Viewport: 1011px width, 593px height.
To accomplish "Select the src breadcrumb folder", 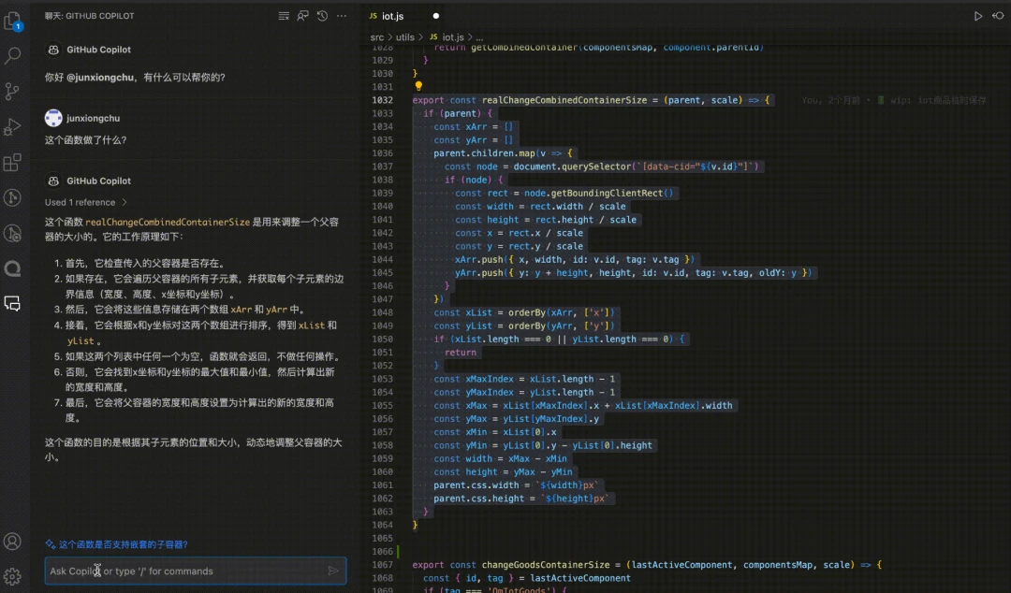I will [377, 37].
